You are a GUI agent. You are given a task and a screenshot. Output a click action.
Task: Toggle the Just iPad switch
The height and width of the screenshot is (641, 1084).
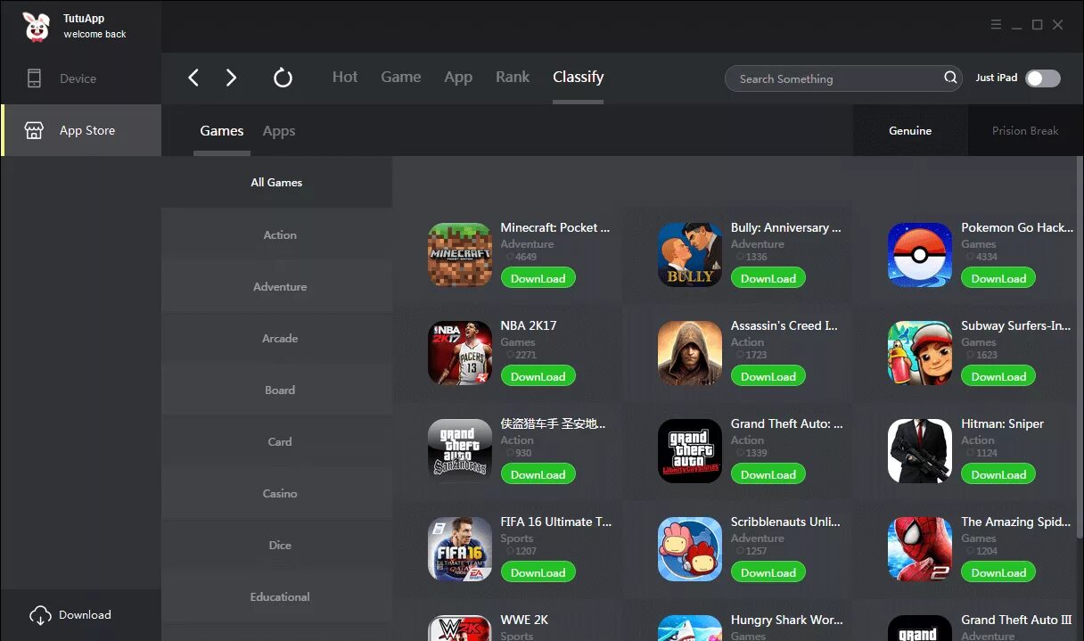[1042, 78]
